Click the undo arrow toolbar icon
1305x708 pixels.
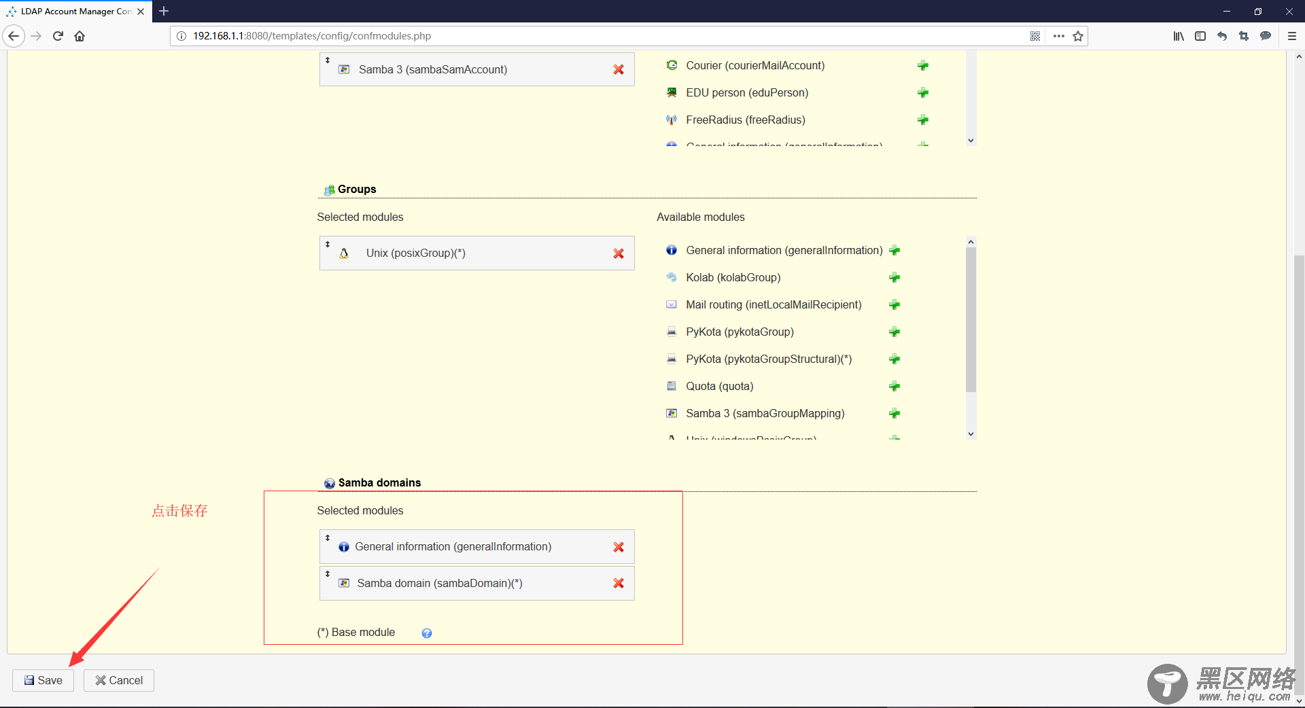(1222, 36)
